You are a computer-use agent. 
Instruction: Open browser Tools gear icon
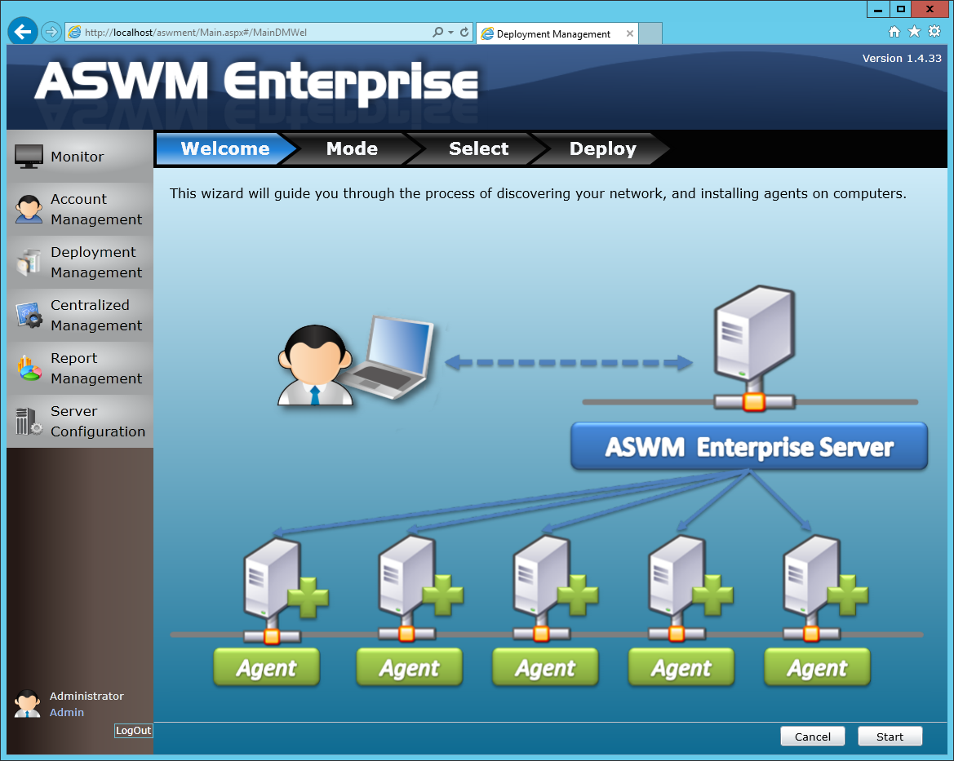pos(934,32)
